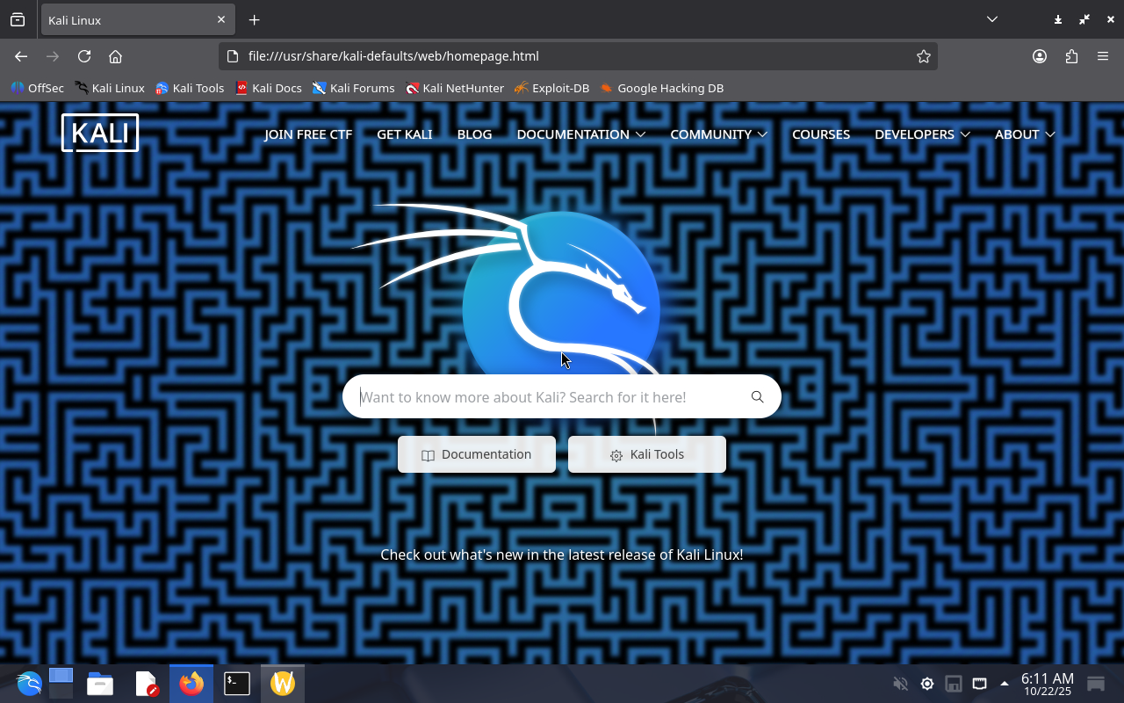
Task: Open the Exploit-DB bookmark
Action: click(x=551, y=88)
